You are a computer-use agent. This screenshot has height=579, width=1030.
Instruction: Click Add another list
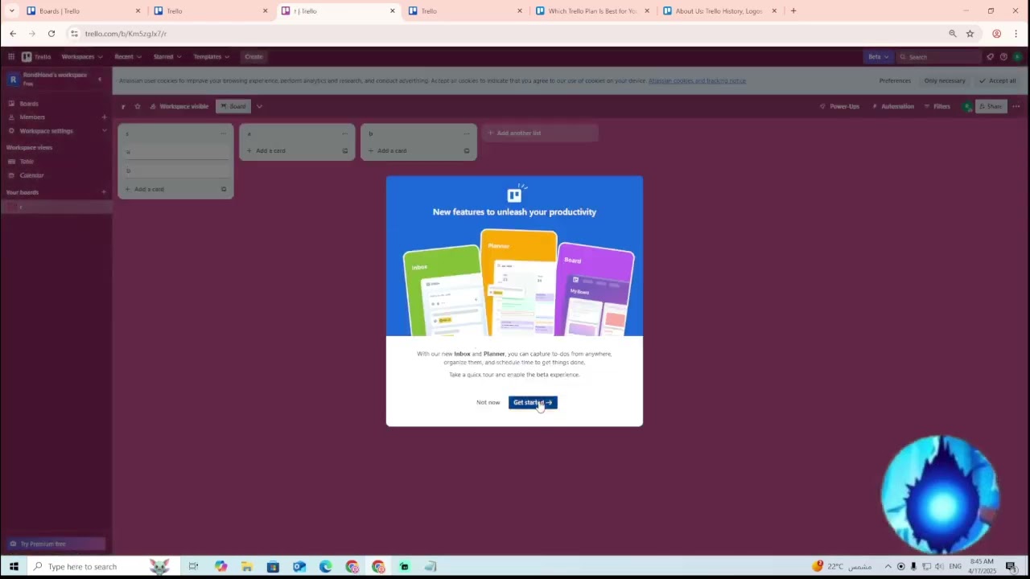540,133
